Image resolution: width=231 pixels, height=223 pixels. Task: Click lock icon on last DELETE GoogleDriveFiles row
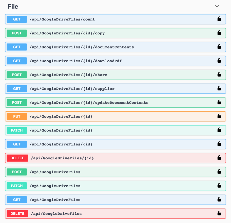219,213
